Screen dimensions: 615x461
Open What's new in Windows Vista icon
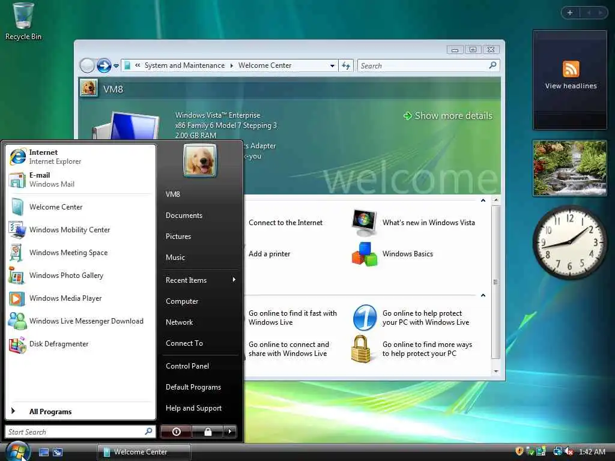point(365,223)
